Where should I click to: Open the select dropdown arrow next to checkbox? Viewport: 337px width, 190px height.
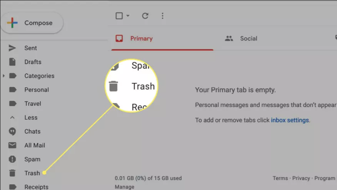click(x=128, y=16)
